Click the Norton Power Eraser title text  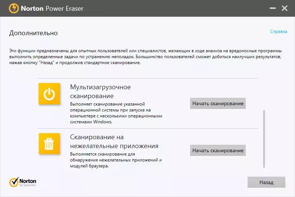(52, 9)
